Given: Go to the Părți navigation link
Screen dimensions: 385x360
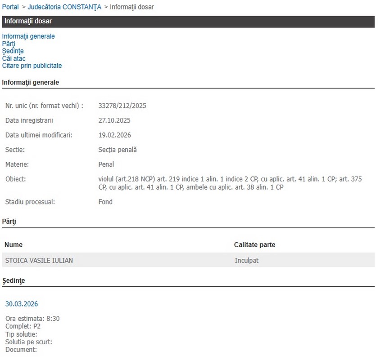Looking at the screenshot, I should 9,44.
